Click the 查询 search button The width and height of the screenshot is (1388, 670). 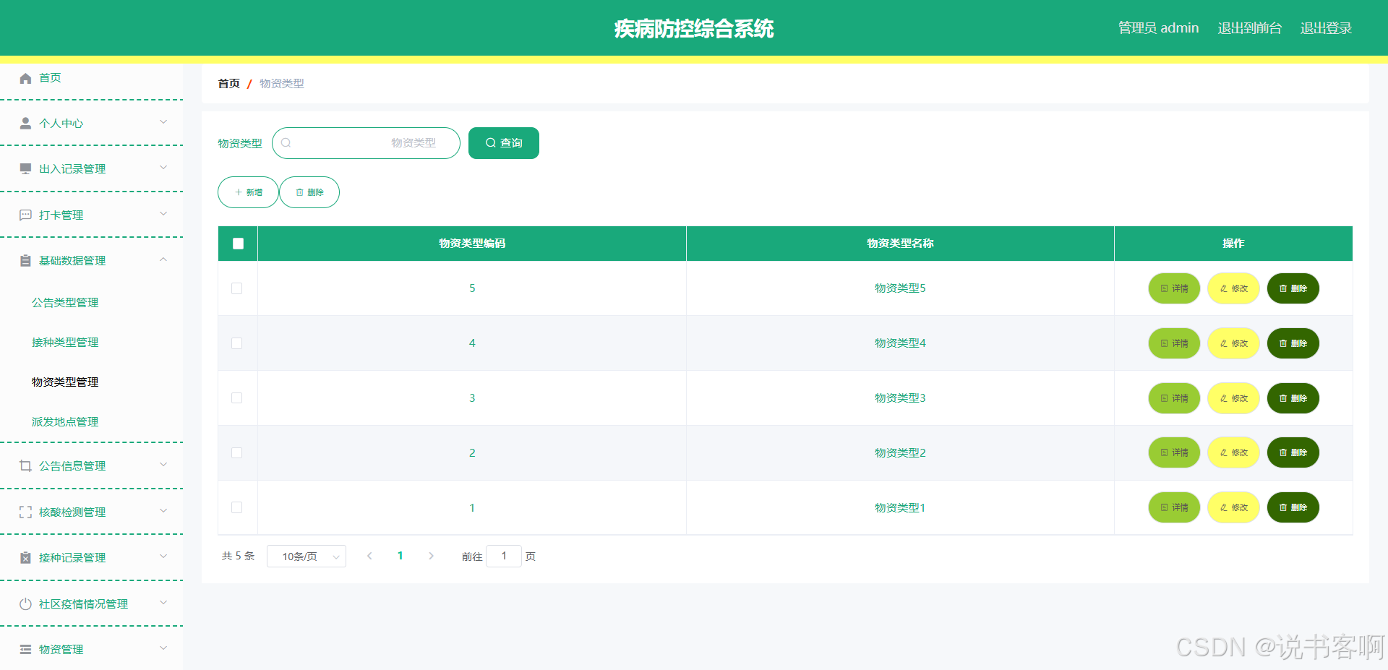tap(504, 143)
